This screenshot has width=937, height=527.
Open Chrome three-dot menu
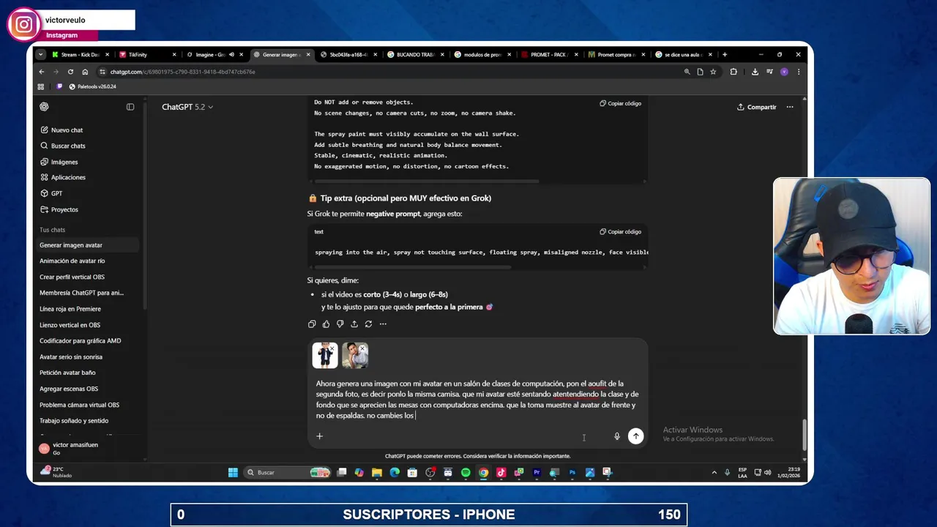(x=799, y=72)
